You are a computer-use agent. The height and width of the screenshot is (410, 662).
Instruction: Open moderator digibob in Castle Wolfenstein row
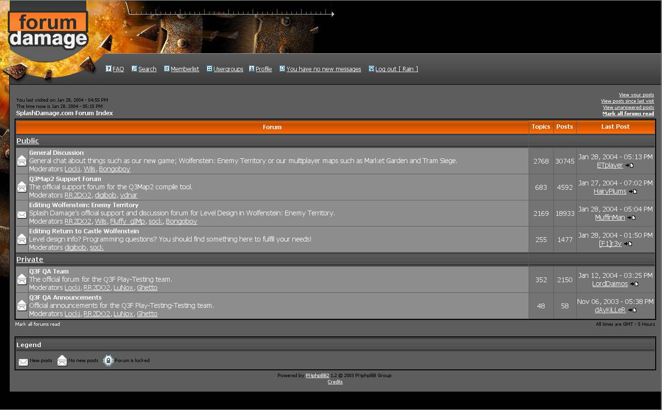coord(76,248)
